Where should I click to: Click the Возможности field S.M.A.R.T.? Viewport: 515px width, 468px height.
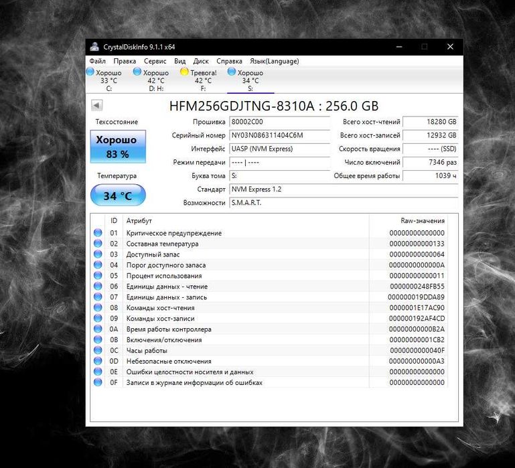pos(344,203)
